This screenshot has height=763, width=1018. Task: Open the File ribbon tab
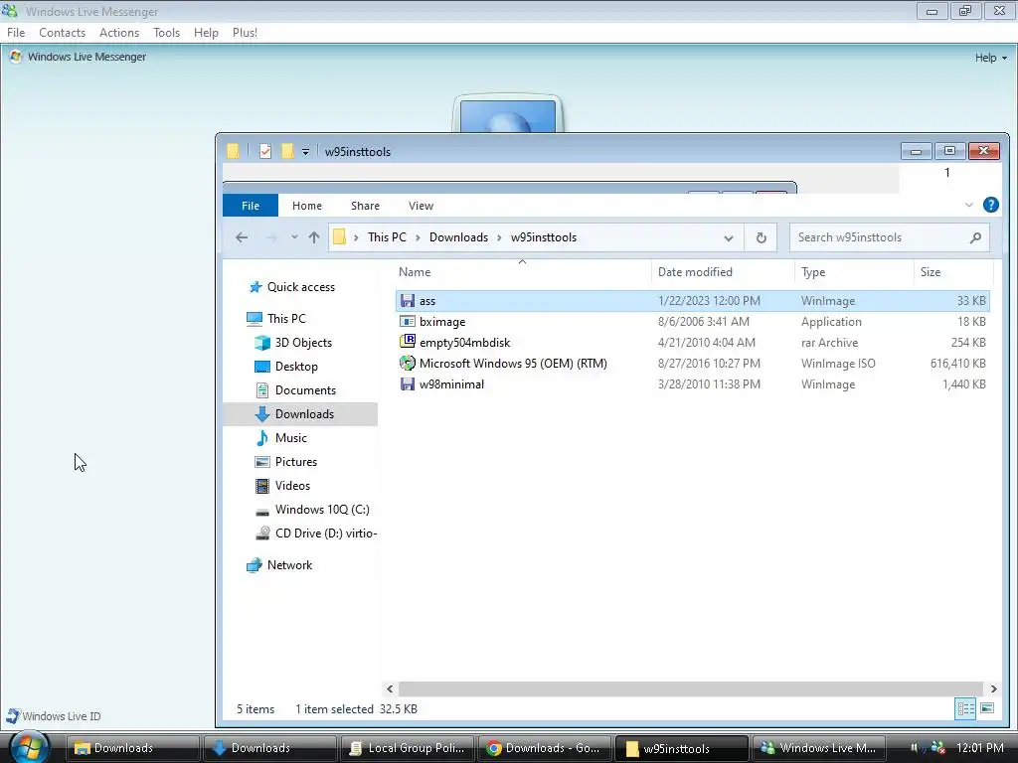(251, 205)
